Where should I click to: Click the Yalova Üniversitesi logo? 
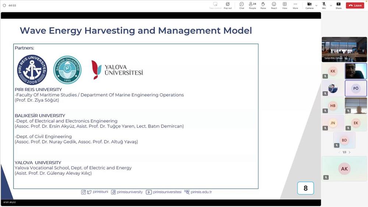coord(117,70)
